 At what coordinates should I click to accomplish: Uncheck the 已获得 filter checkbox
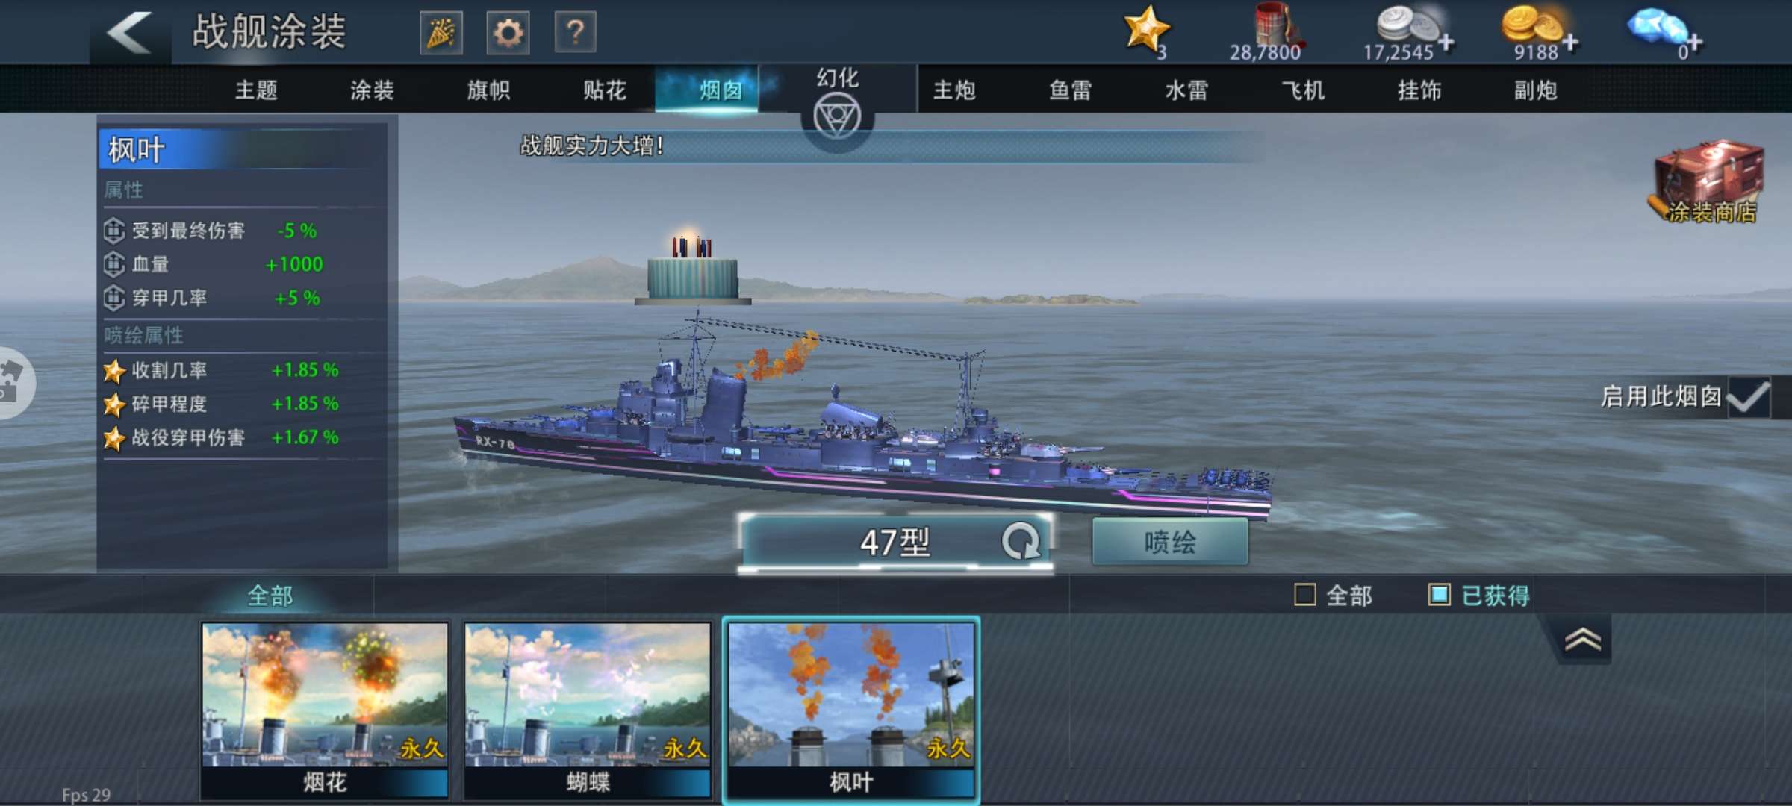[x=1439, y=595]
